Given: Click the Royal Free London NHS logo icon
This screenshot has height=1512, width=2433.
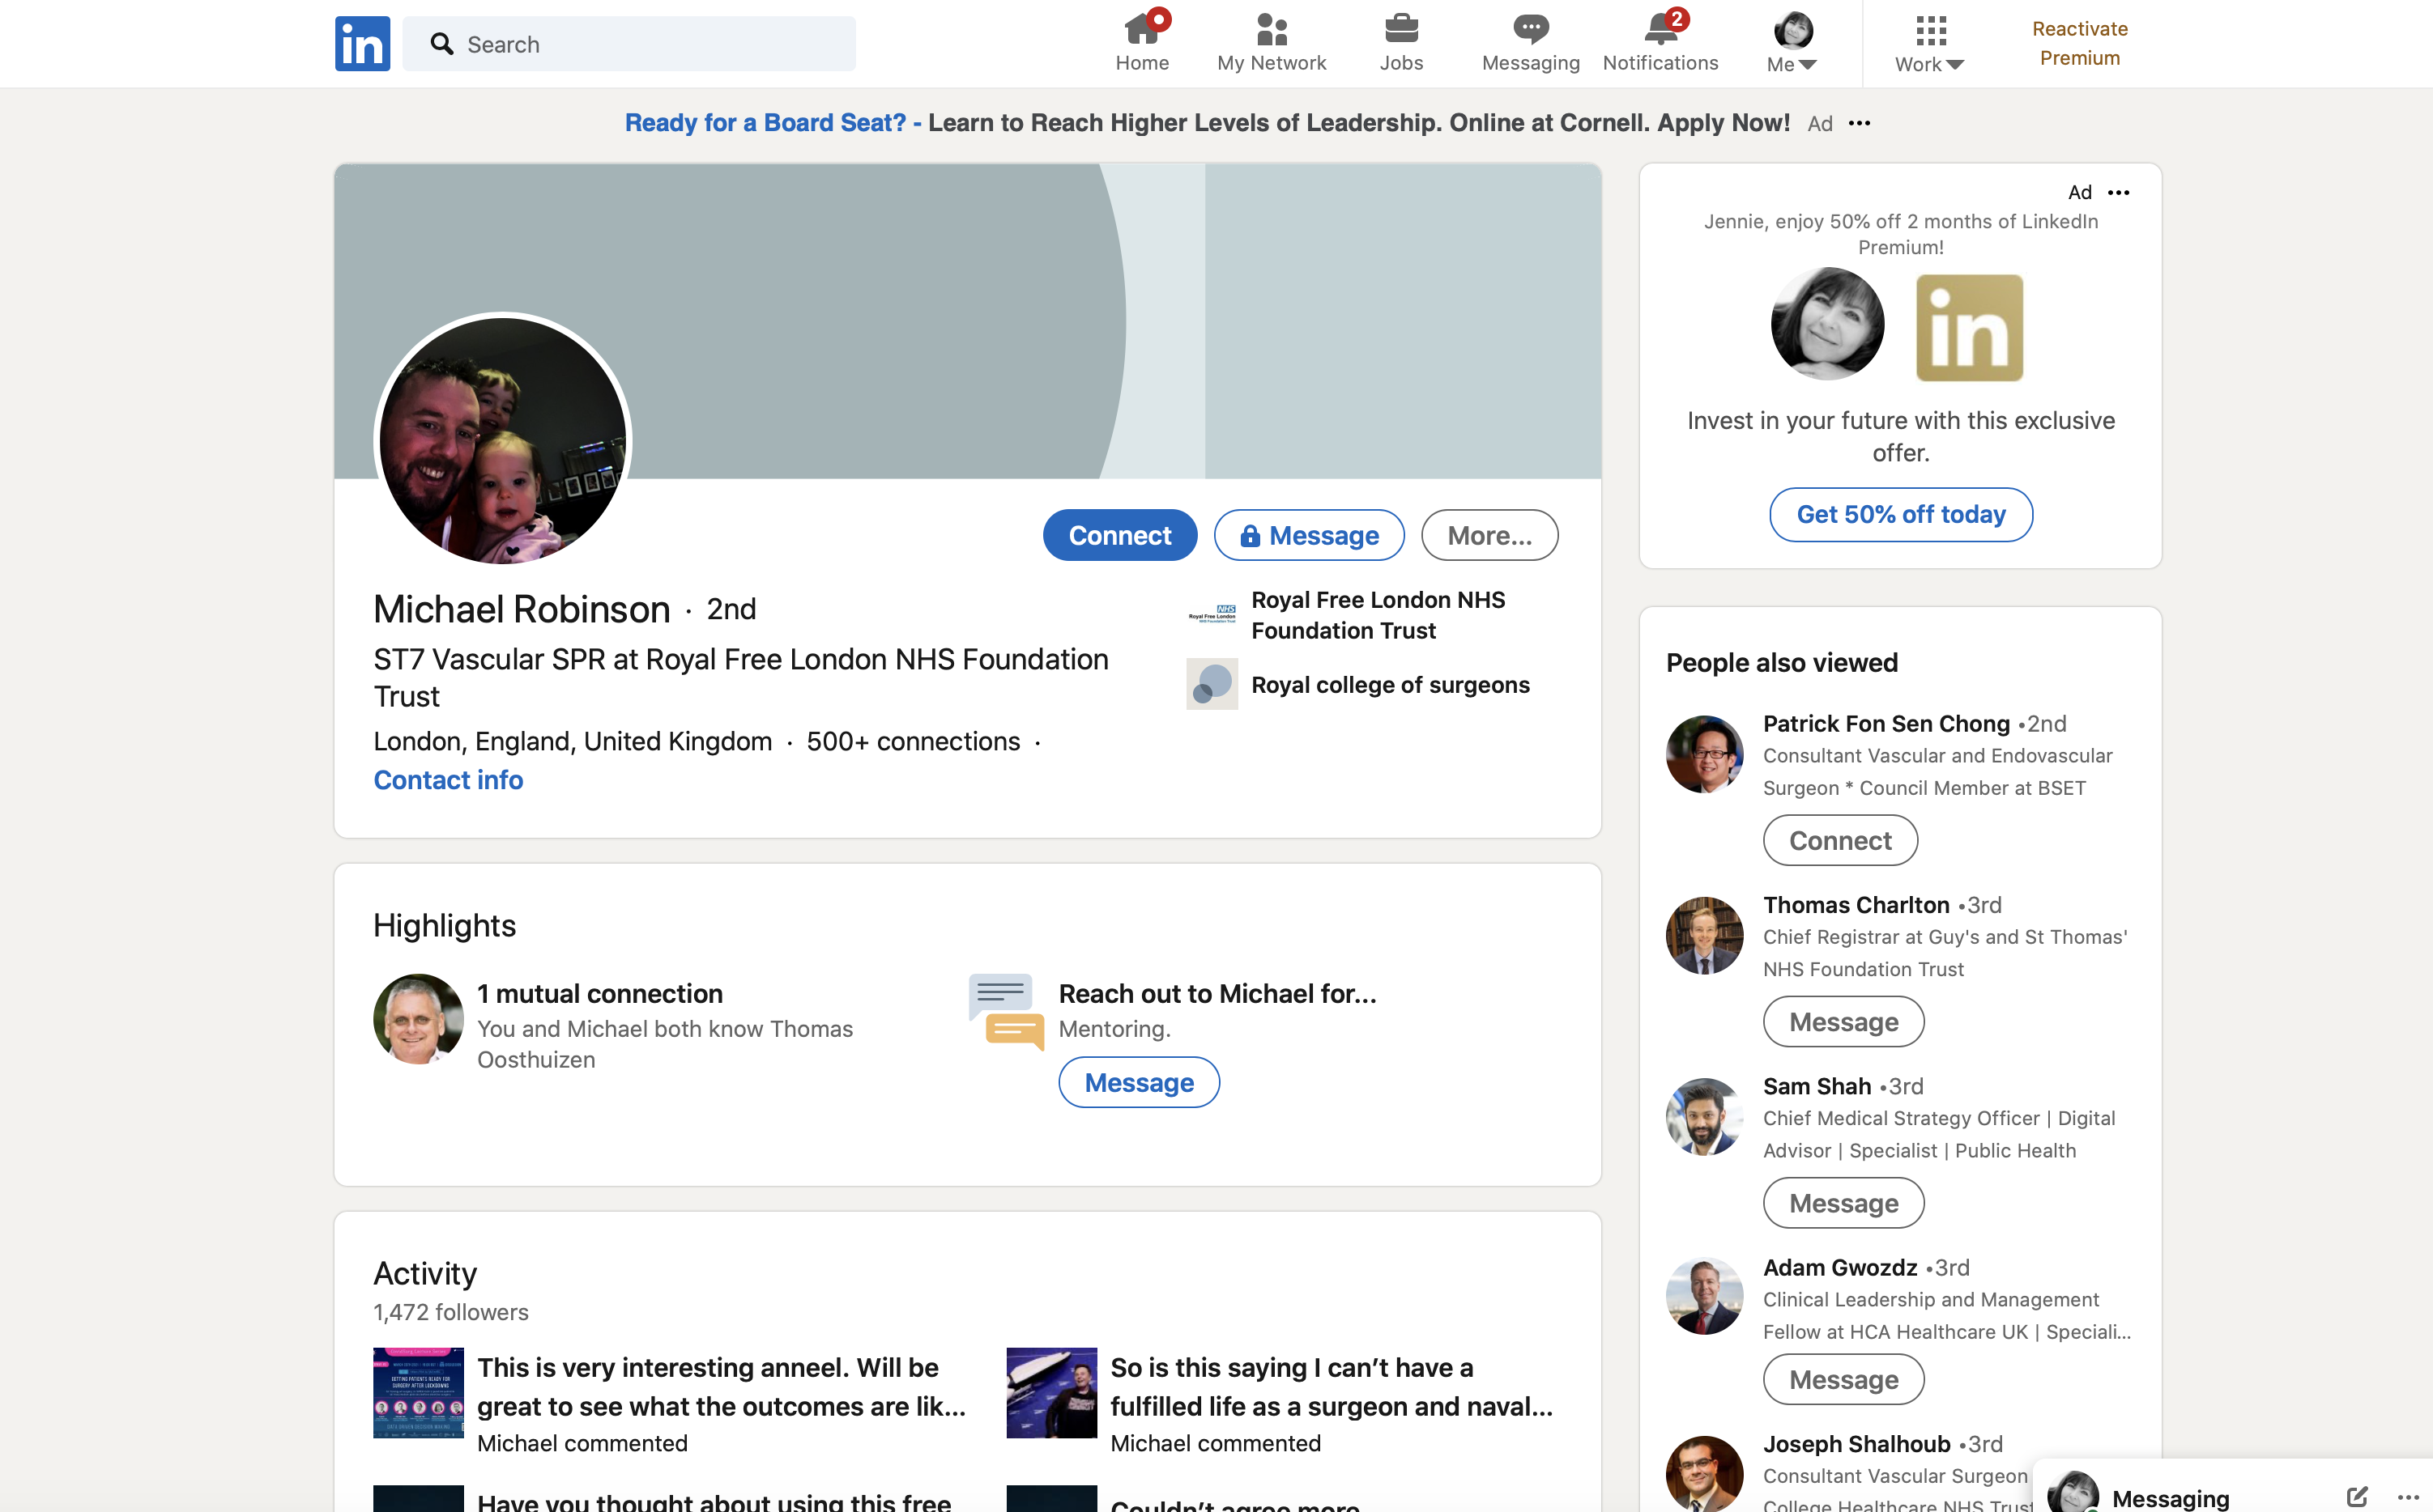Looking at the screenshot, I should tap(1212, 613).
